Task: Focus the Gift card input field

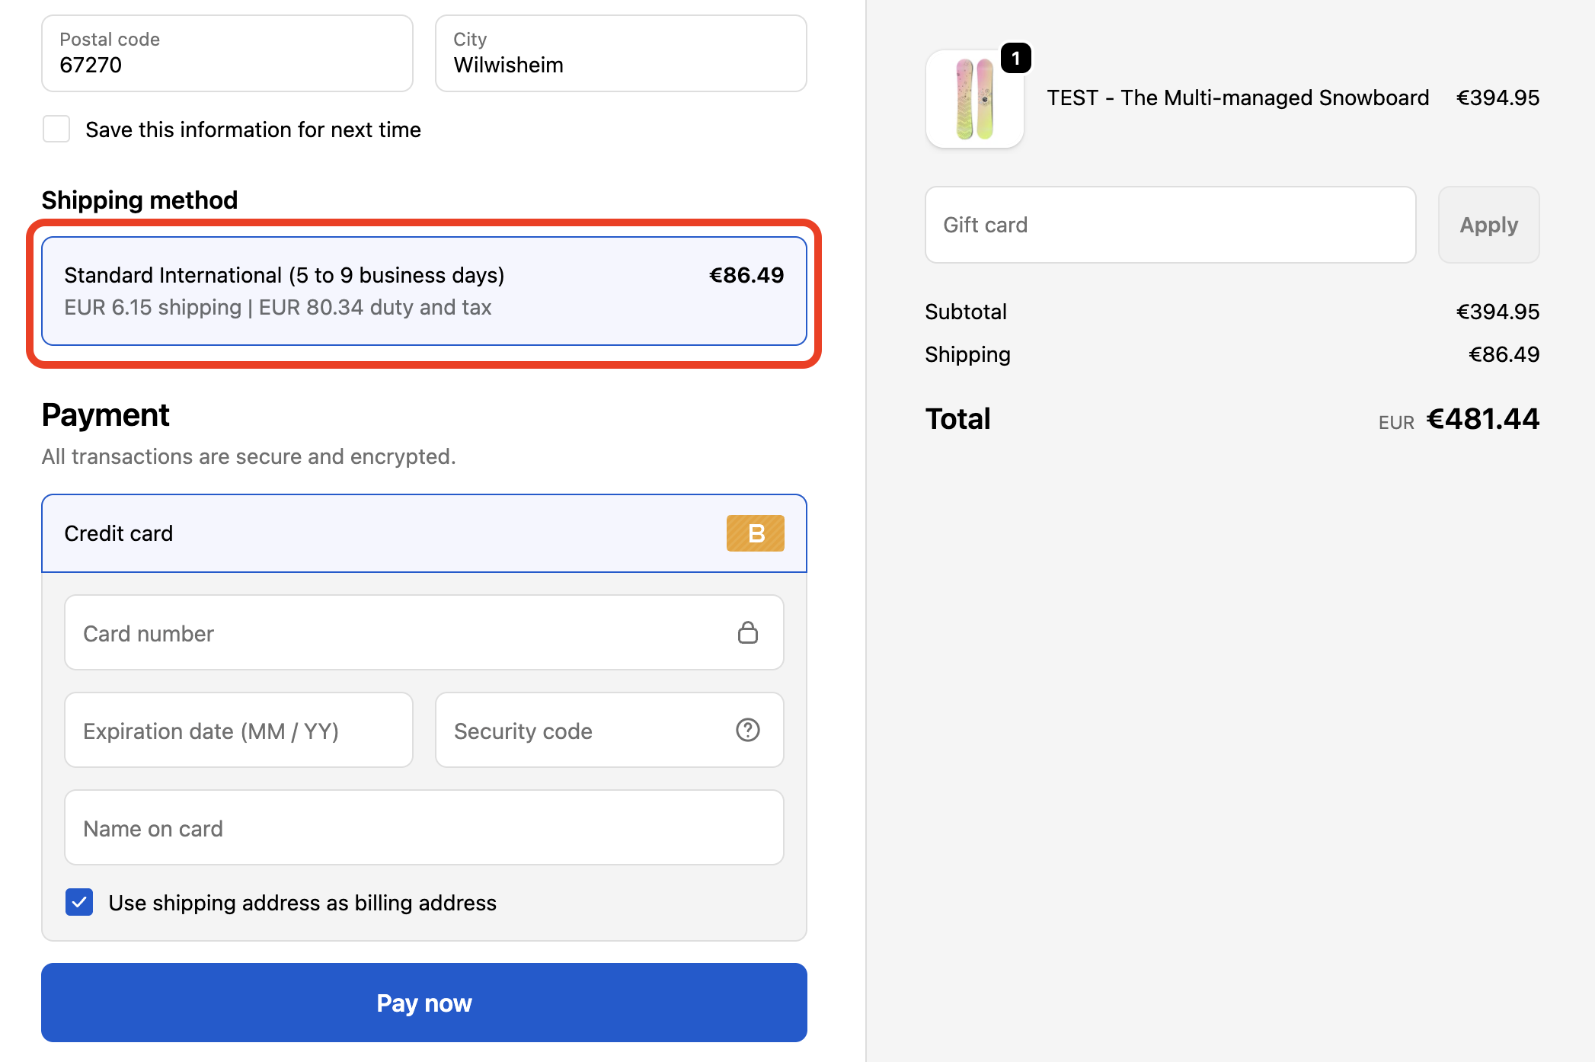Action: tap(1169, 225)
